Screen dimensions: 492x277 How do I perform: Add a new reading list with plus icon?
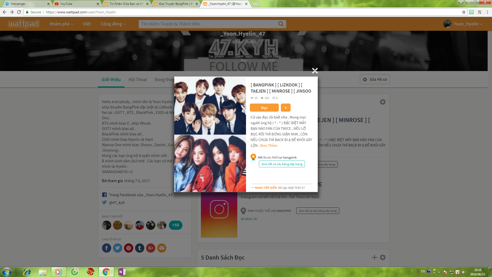(374, 258)
